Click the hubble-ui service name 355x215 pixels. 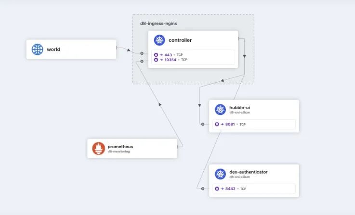point(239,108)
